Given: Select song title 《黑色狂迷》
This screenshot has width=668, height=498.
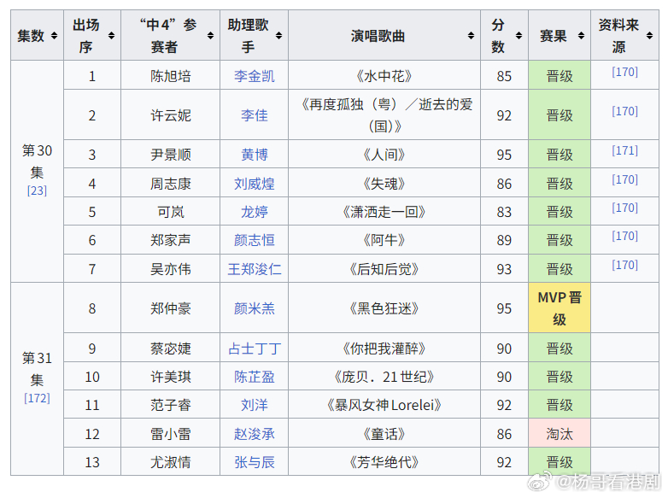Looking at the screenshot, I should point(384,308).
